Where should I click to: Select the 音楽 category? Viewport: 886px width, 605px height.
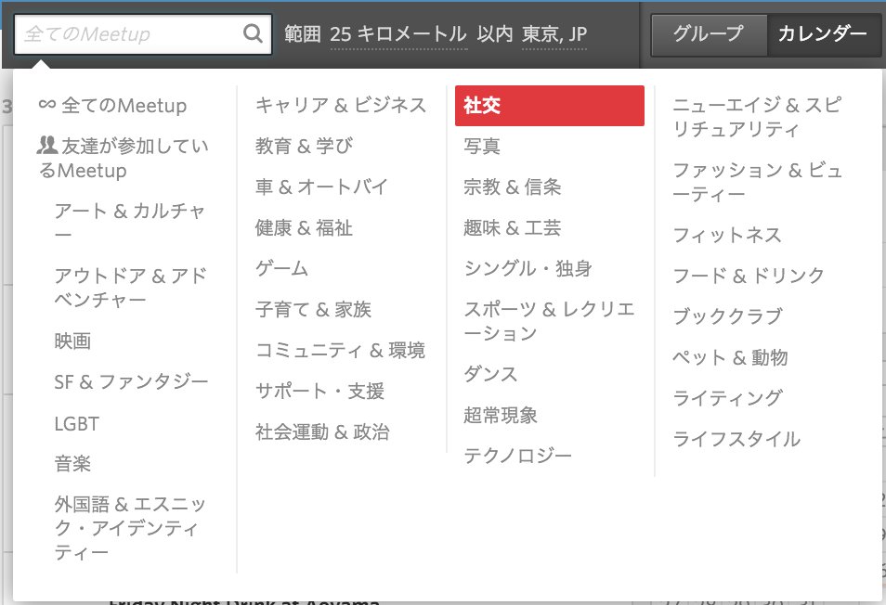(72, 464)
